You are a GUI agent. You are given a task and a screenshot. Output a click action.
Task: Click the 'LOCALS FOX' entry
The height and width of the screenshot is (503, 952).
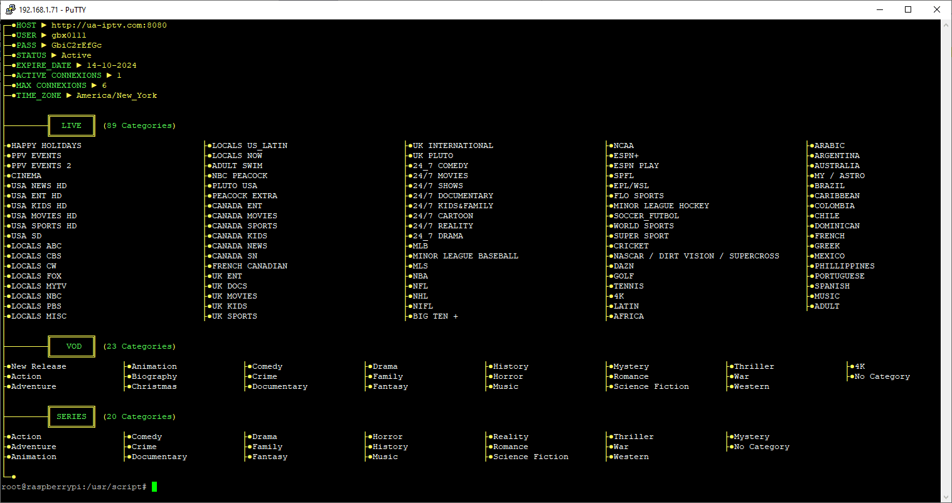coord(36,276)
